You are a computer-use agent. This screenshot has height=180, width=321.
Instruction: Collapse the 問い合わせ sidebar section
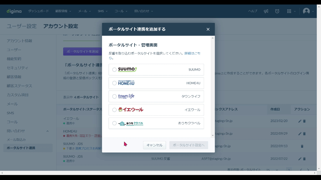tap(47, 131)
